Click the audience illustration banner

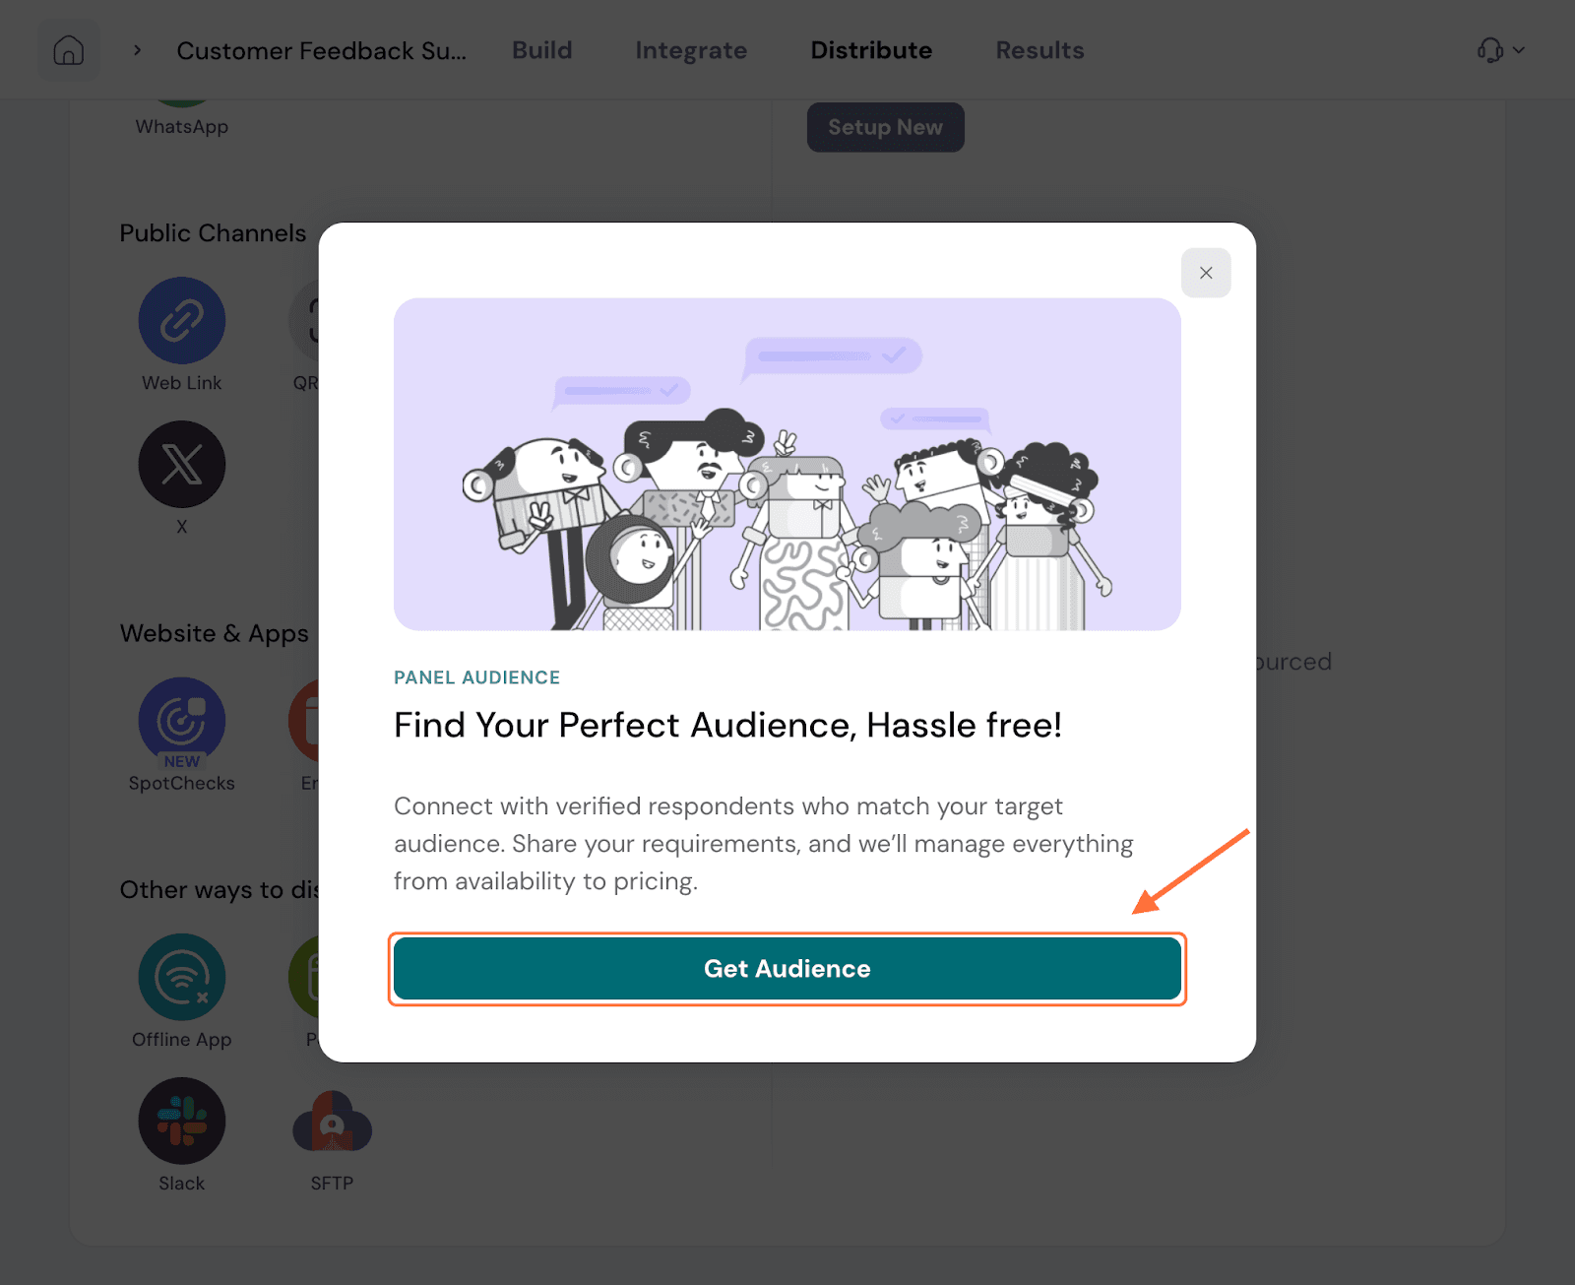787,464
